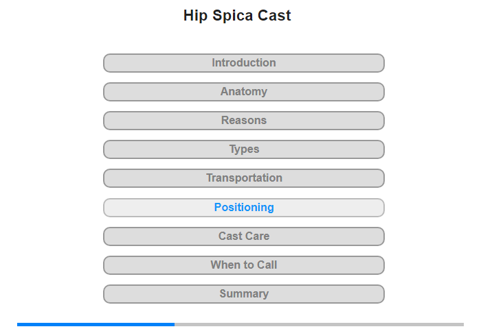View the Summary of the tutorial

point(243,294)
